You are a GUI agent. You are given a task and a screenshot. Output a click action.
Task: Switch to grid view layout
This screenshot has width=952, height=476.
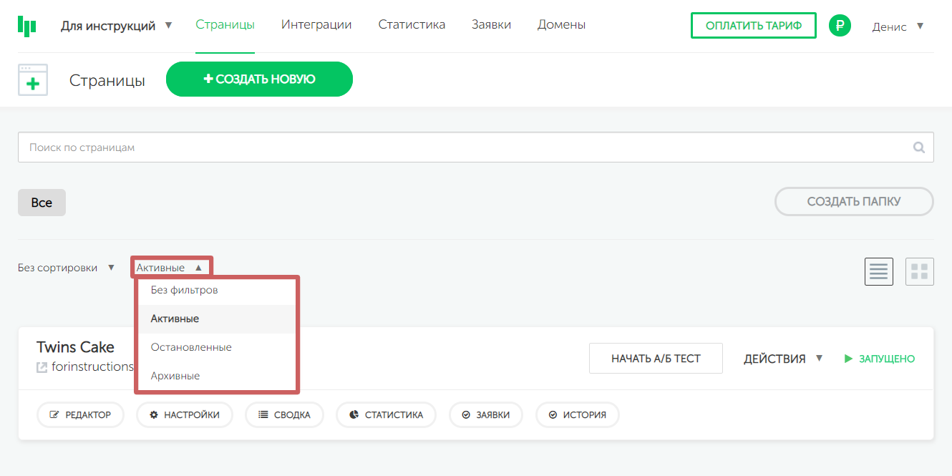[x=919, y=271]
